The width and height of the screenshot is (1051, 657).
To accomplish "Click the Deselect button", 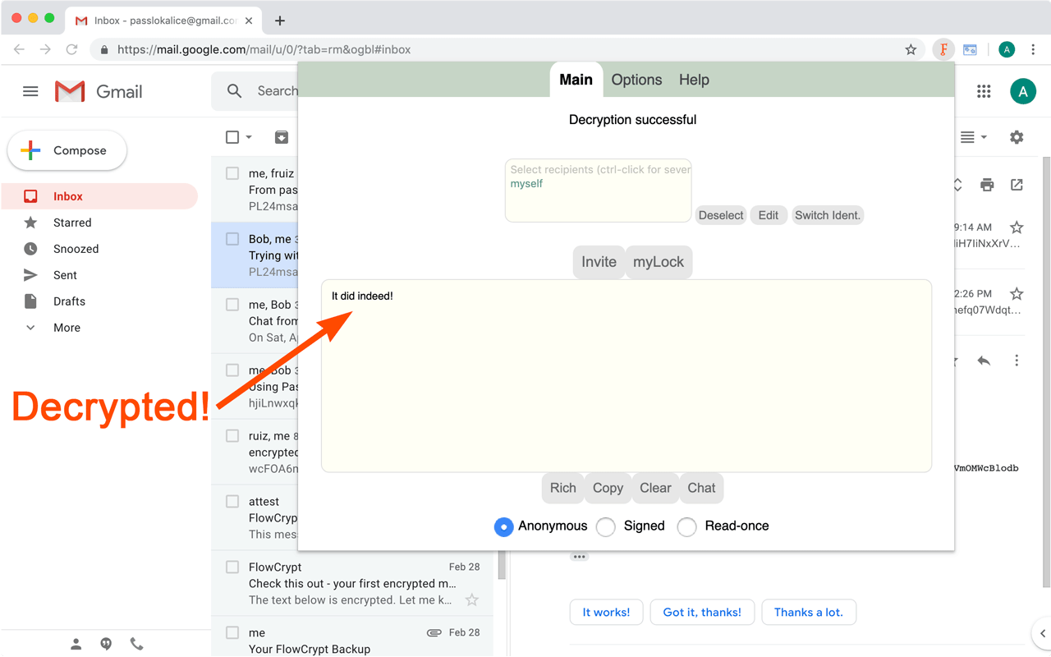I will click(x=721, y=215).
